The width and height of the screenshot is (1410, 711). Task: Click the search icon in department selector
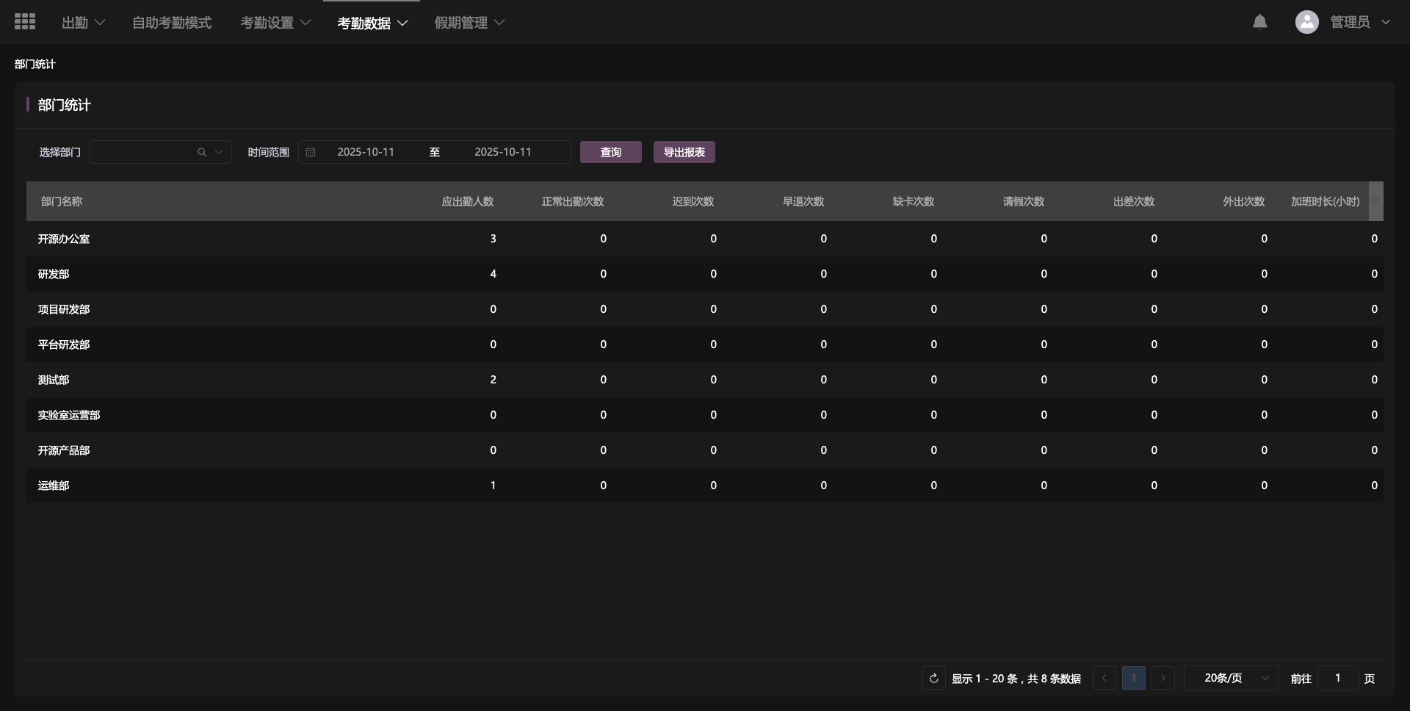click(x=202, y=152)
